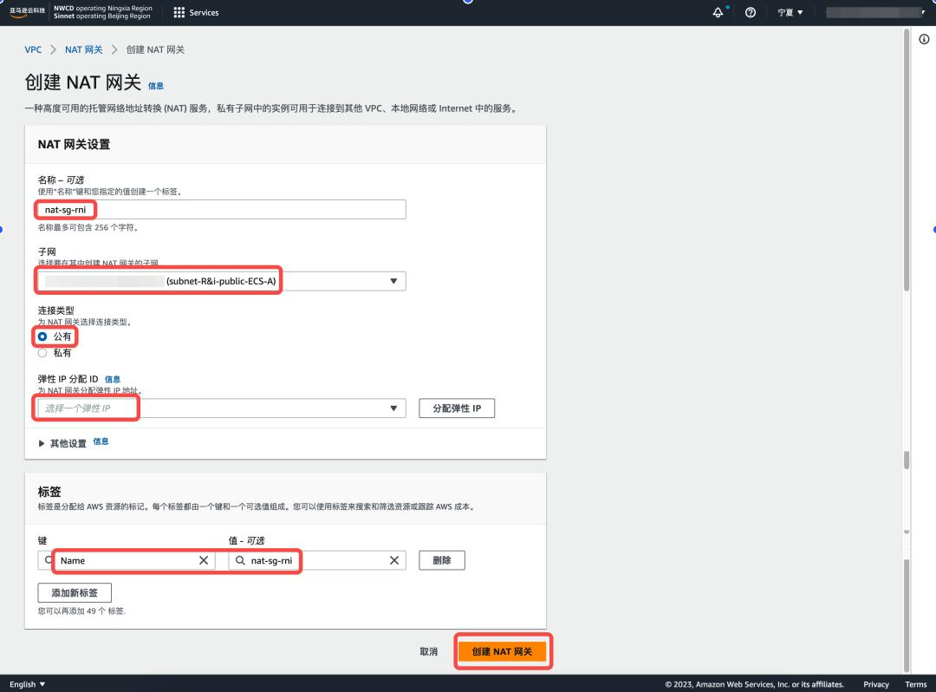Select the 公有 connection type
The image size is (936, 692).
[42, 336]
